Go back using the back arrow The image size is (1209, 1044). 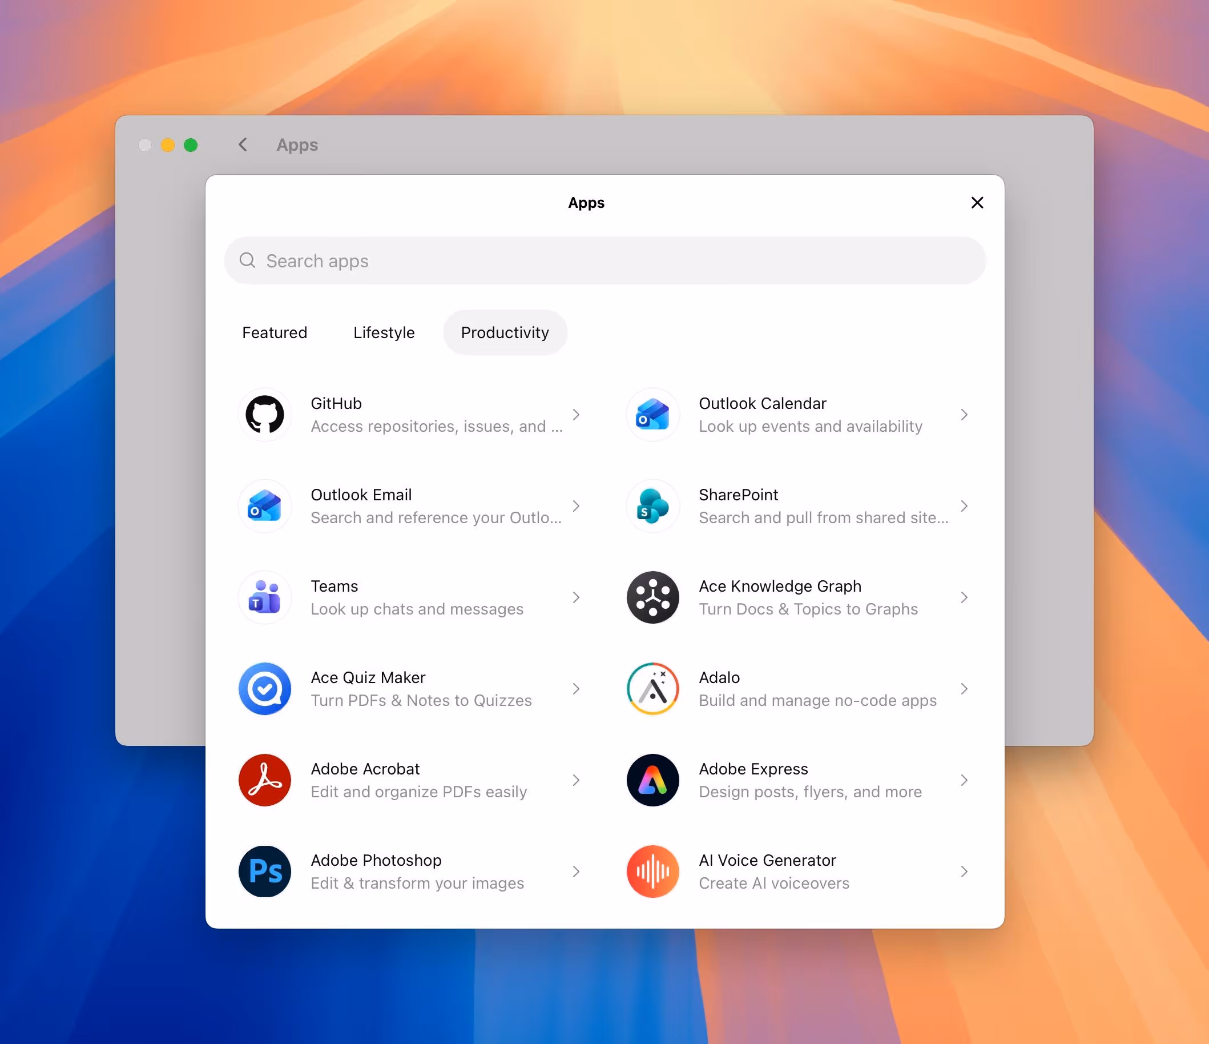(x=243, y=144)
